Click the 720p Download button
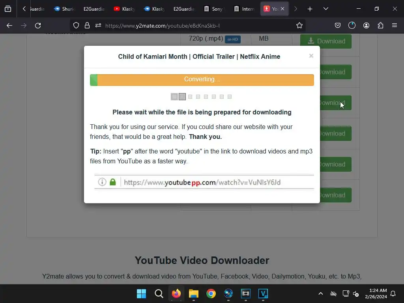The width and height of the screenshot is (404, 303). pos(325,41)
